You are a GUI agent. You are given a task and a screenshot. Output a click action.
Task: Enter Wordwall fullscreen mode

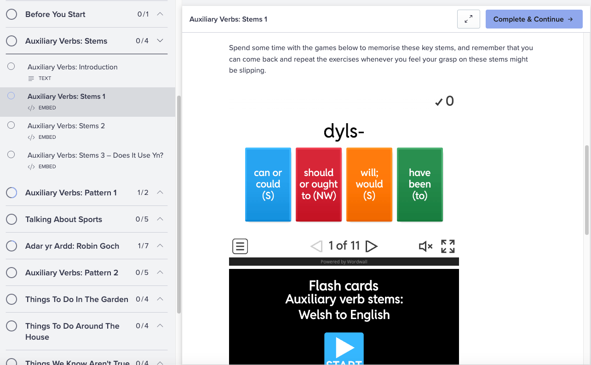point(448,246)
